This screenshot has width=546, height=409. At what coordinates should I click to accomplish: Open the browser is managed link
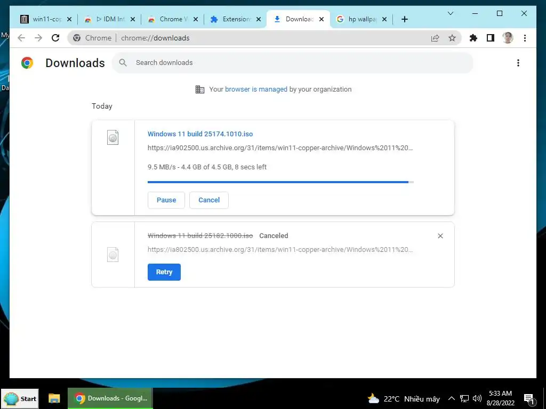(x=256, y=89)
